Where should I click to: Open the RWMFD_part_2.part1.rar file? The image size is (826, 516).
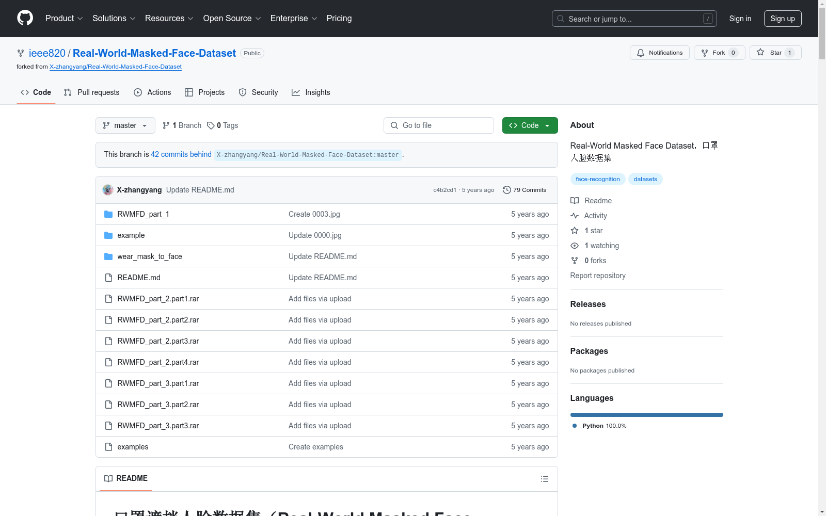(158, 299)
